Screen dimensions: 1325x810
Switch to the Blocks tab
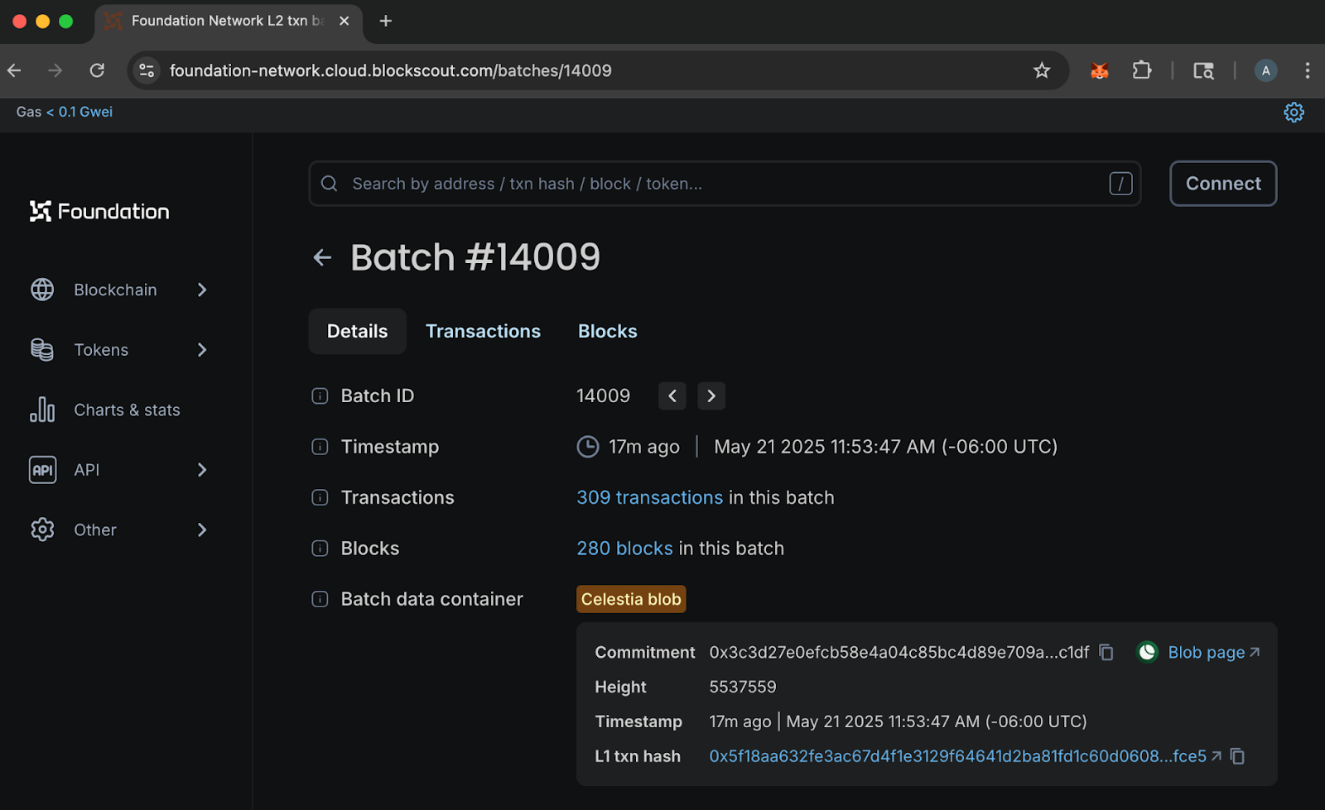607,331
